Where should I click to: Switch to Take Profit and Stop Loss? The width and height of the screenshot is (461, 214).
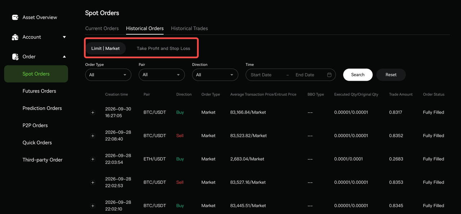[164, 48]
